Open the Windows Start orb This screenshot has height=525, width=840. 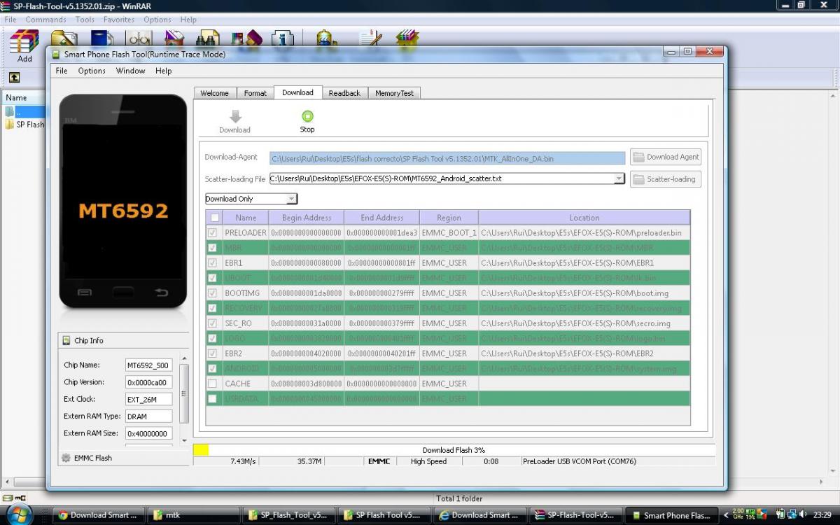[x=18, y=514]
